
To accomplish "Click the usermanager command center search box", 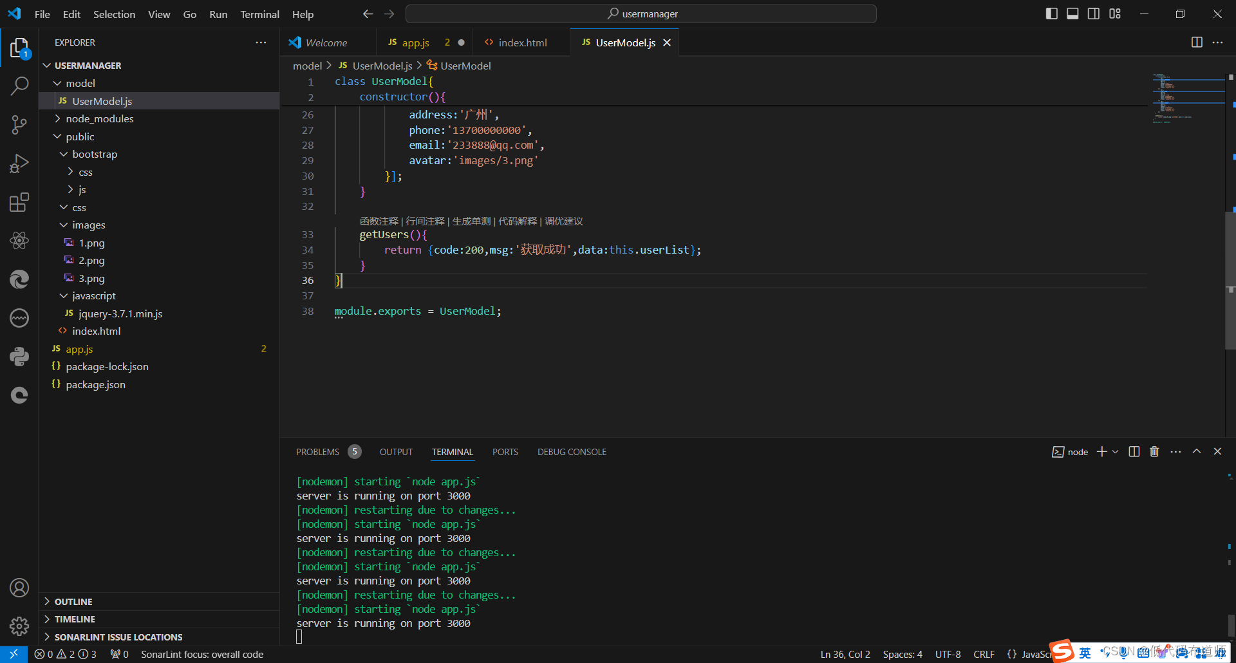I will pyautogui.click(x=641, y=14).
